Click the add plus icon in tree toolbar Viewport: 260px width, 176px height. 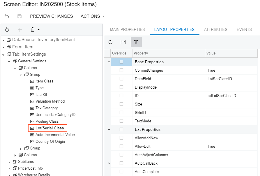[x=20, y=30]
